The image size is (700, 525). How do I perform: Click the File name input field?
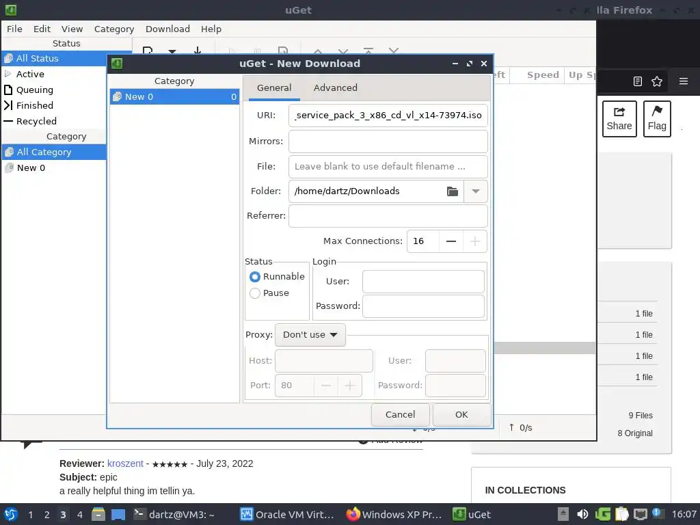(388, 167)
